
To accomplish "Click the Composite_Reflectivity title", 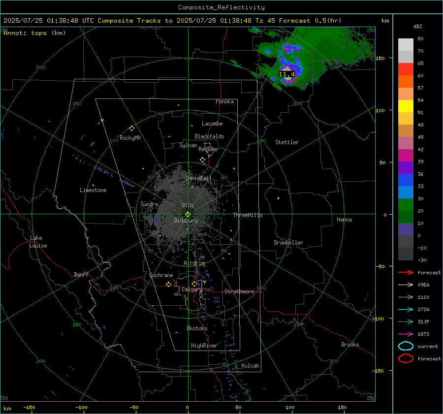I will pyautogui.click(x=221, y=7).
